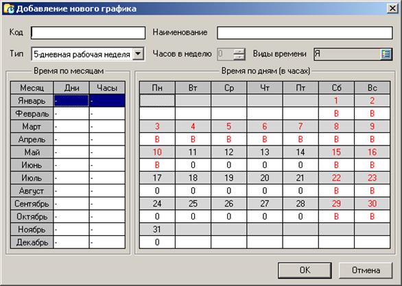Image resolution: width=402 pixels, height=286 pixels.
Task: Open the Тип dropdown arrow
Action: point(138,53)
